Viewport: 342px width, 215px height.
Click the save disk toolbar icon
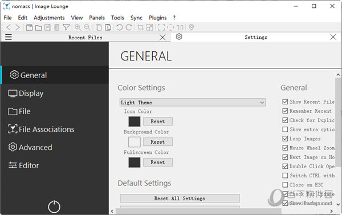48,27
